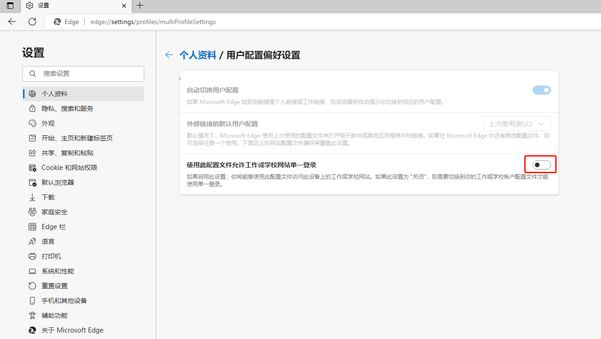This screenshot has height=339, width=601.
Task: Click the search magnifier icon
Action: (x=33, y=74)
